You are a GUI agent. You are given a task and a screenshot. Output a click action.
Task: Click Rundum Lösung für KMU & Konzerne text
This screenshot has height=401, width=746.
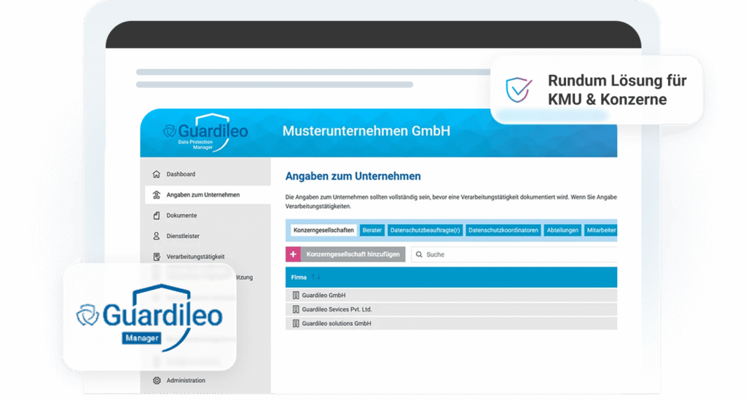[x=617, y=90]
